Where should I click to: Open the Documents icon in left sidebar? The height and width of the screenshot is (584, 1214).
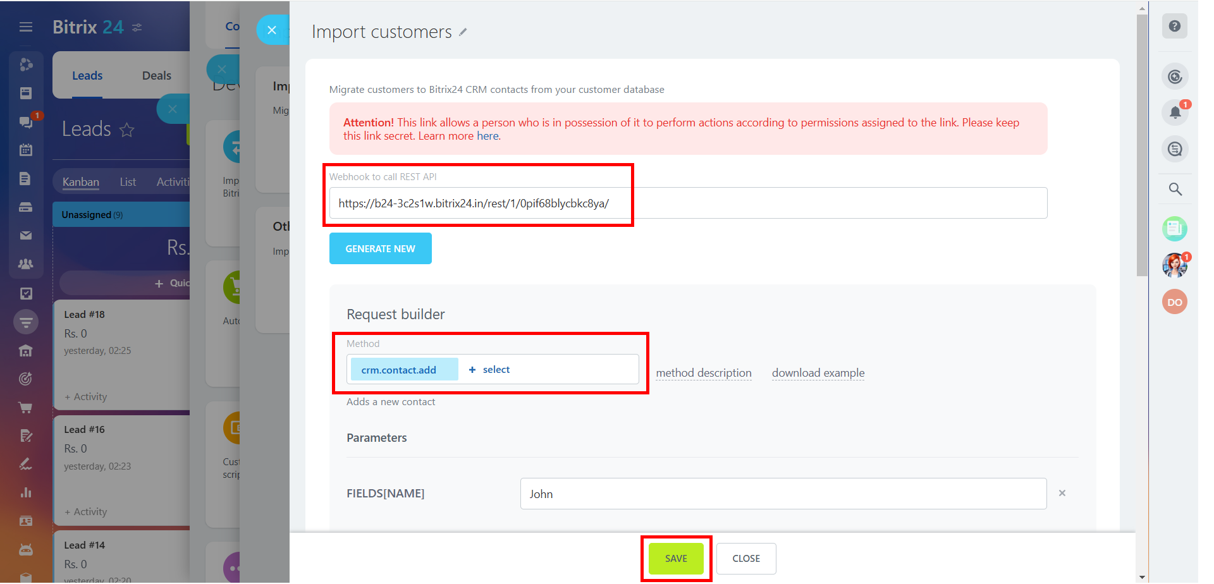(26, 178)
